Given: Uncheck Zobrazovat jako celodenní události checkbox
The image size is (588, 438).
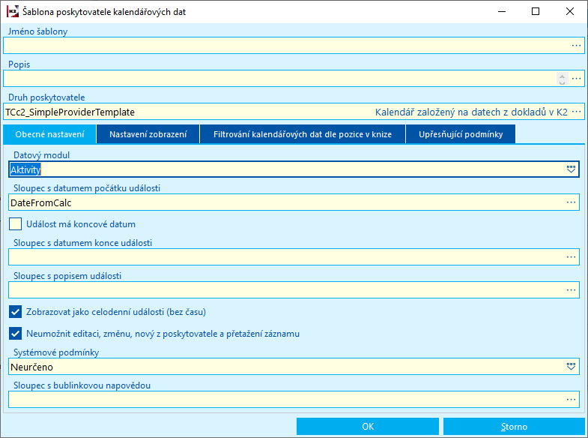Looking at the screenshot, I should point(16,312).
